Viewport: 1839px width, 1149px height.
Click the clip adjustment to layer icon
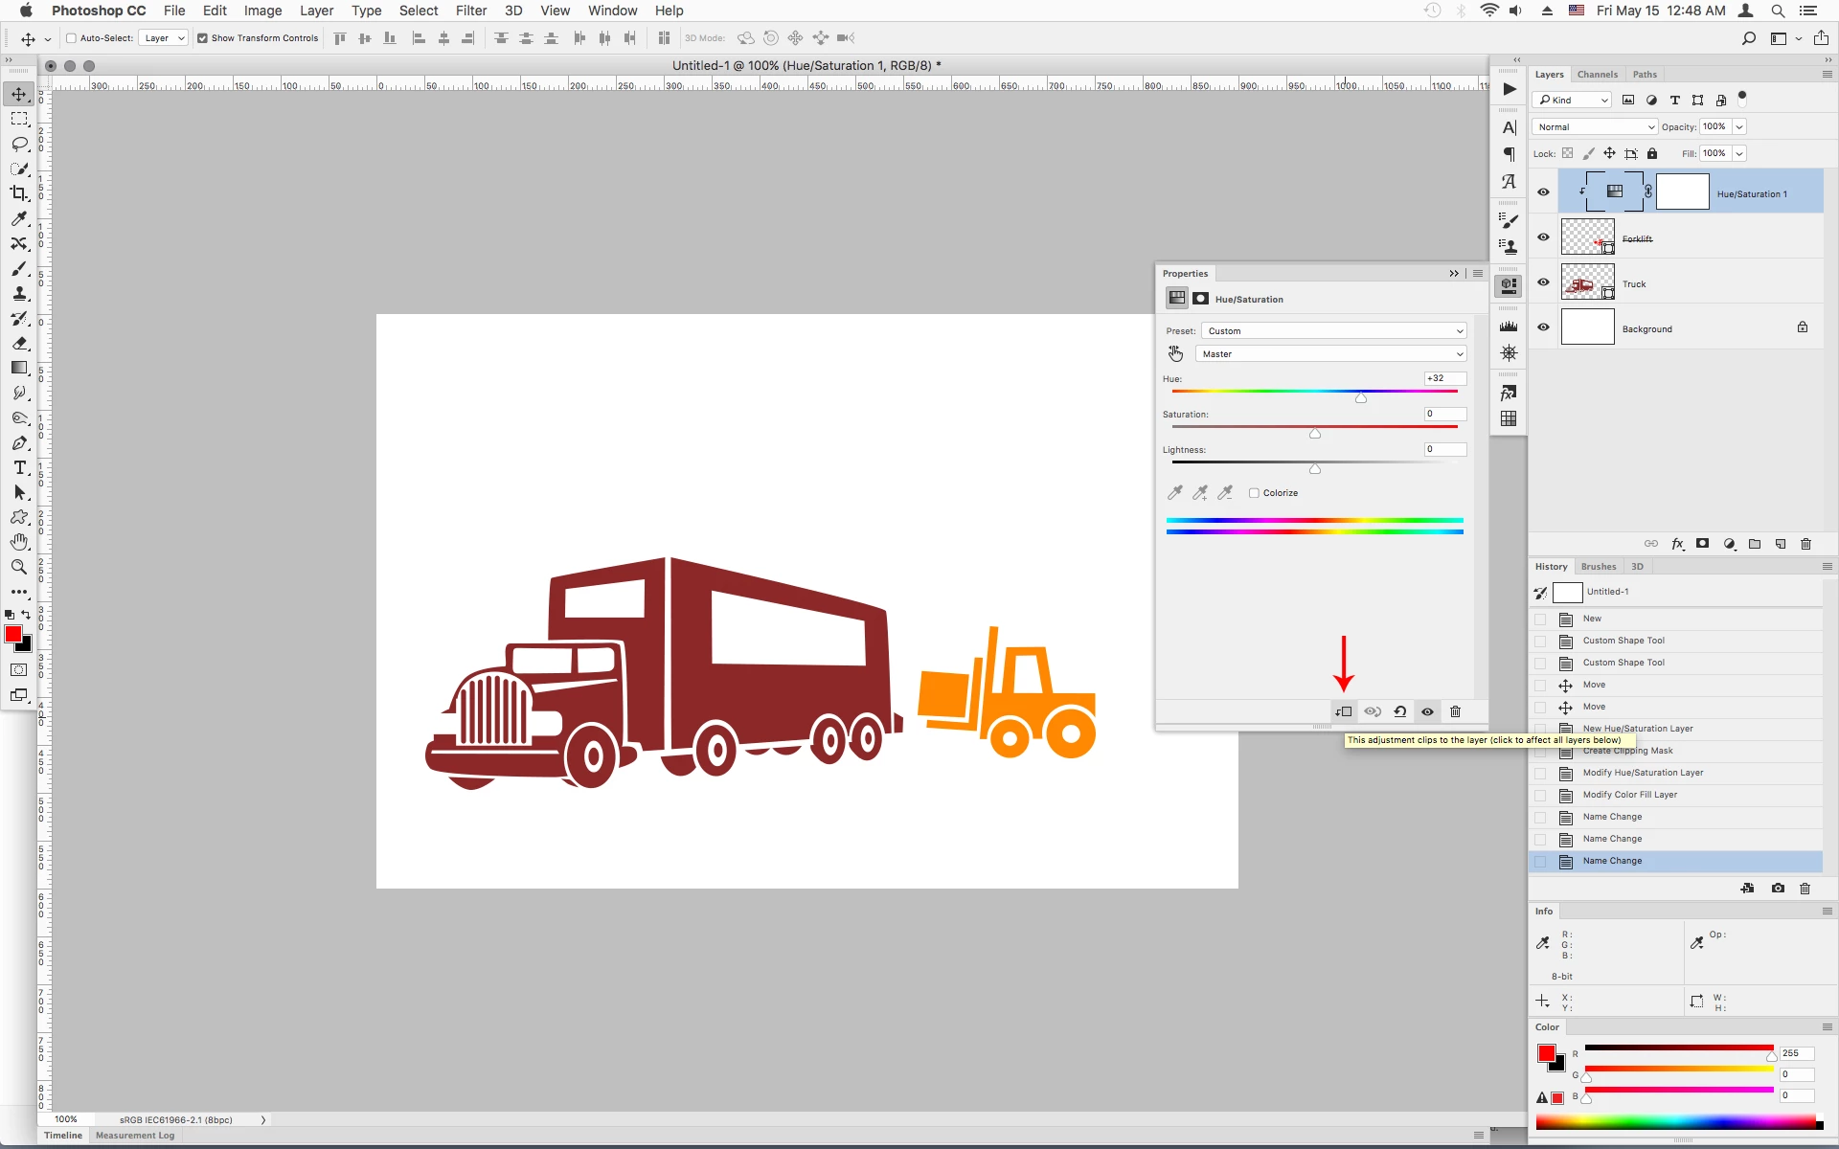pyautogui.click(x=1344, y=711)
